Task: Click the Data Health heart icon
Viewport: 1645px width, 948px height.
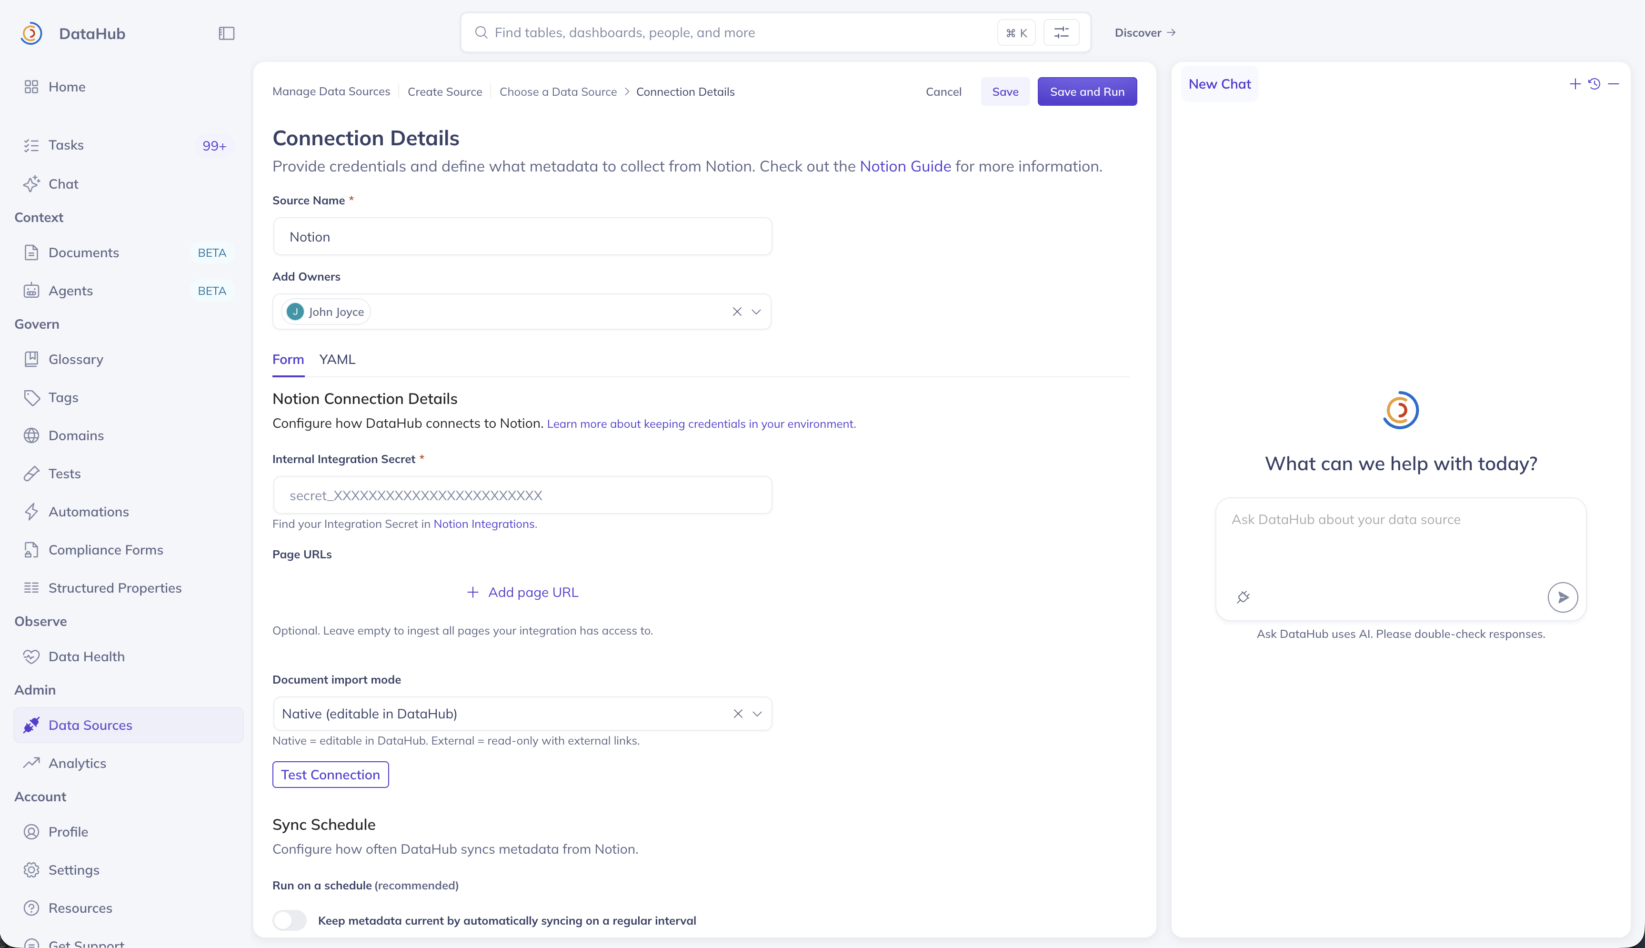Action: [31, 657]
